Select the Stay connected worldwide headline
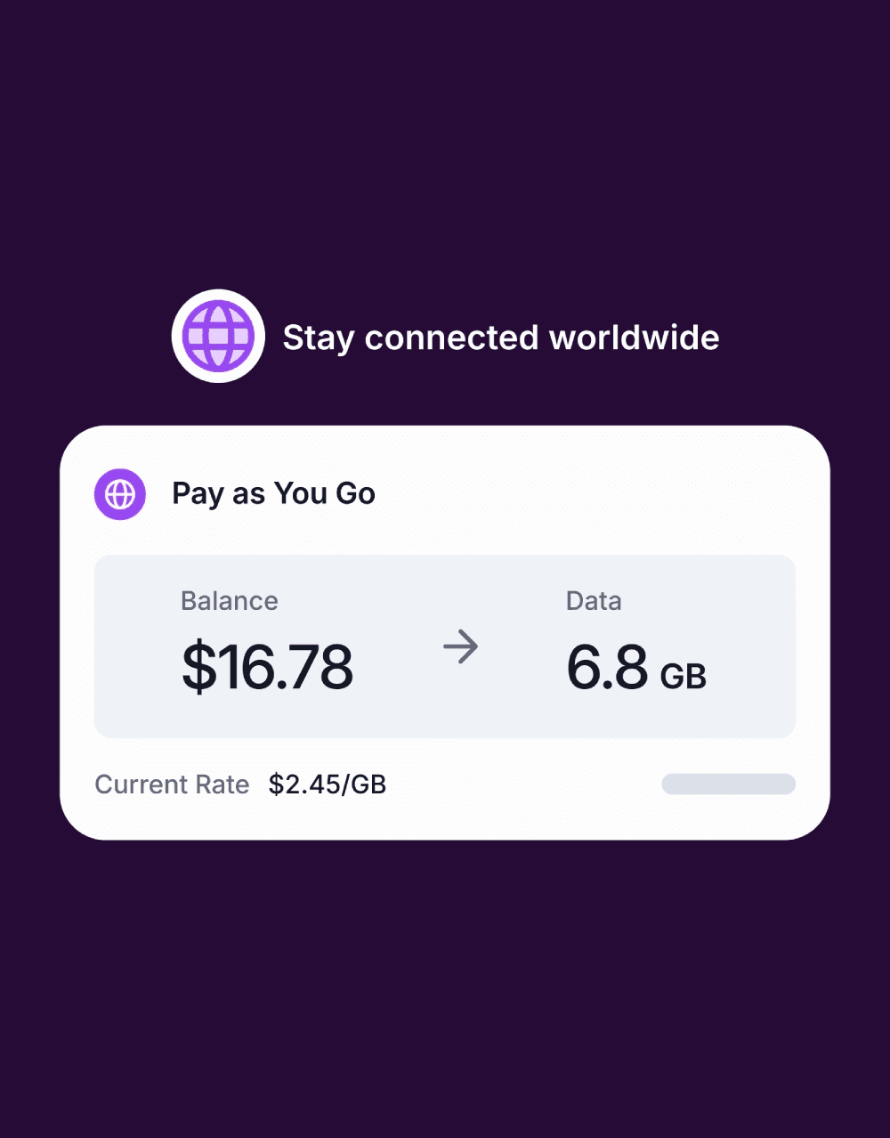 [x=501, y=337]
